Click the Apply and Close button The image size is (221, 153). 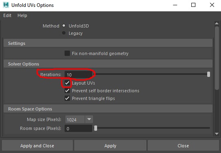coord(37,146)
